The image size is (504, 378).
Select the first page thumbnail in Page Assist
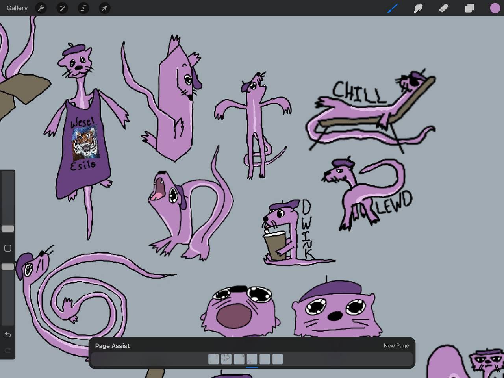pos(213,359)
